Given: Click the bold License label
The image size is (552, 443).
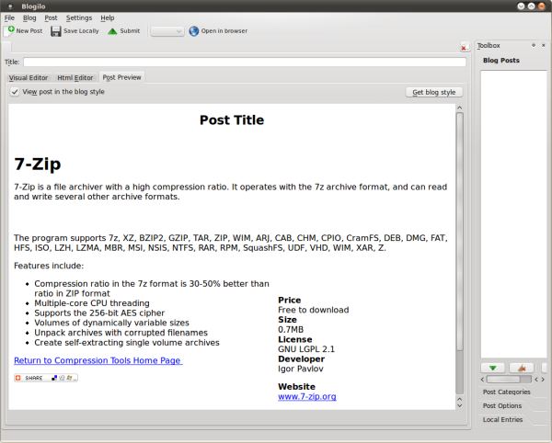Looking at the screenshot, I should pyautogui.click(x=295, y=340).
